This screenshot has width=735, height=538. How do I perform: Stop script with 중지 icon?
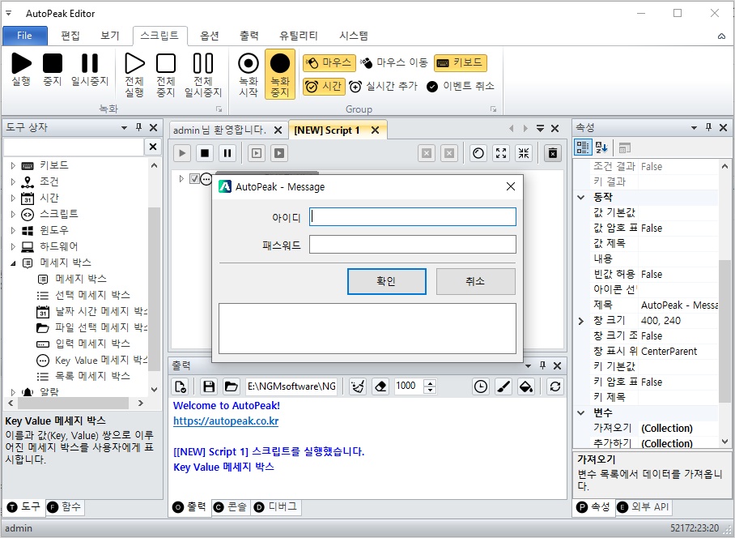[53, 69]
